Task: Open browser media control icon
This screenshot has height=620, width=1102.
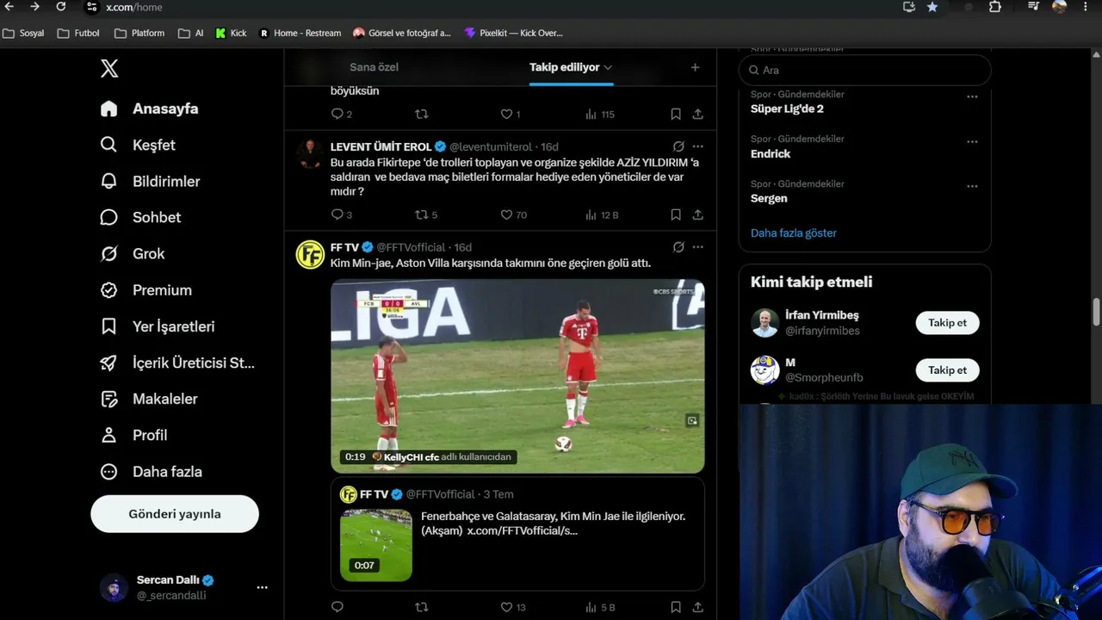Action: click(1034, 7)
